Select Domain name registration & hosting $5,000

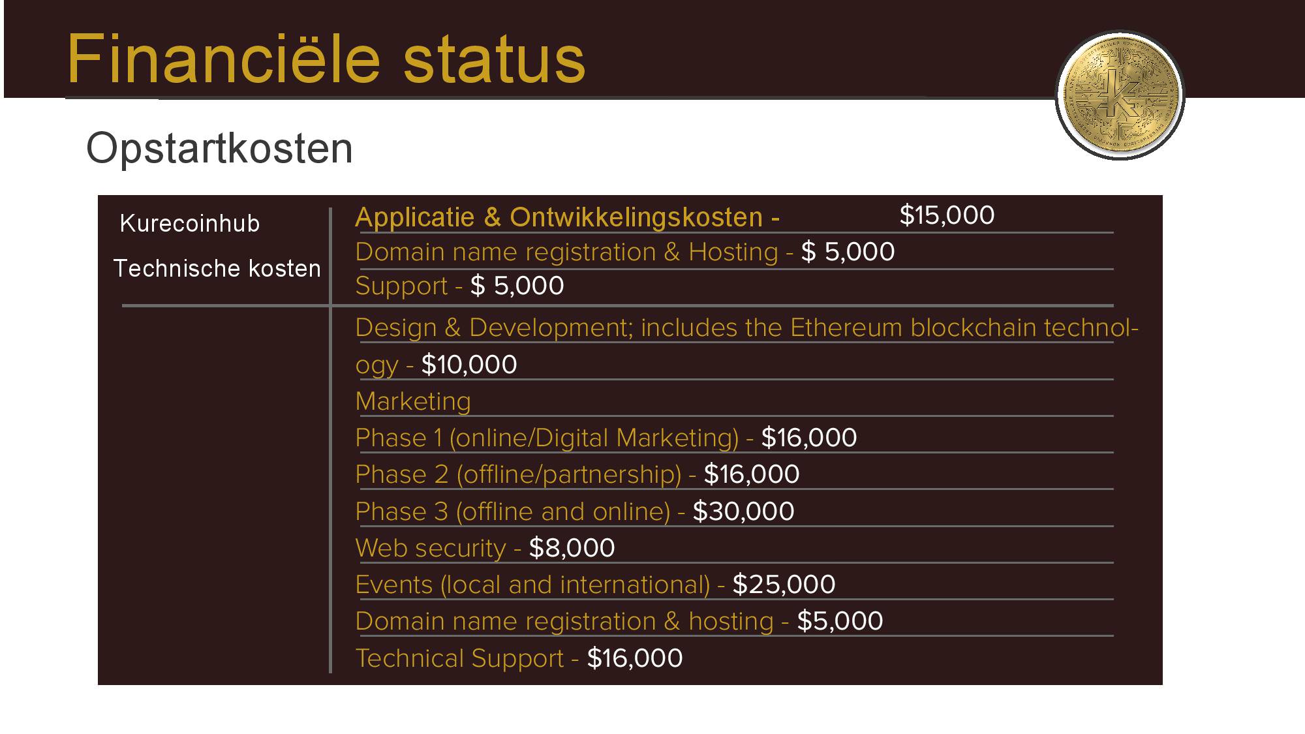tap(619, 621)
